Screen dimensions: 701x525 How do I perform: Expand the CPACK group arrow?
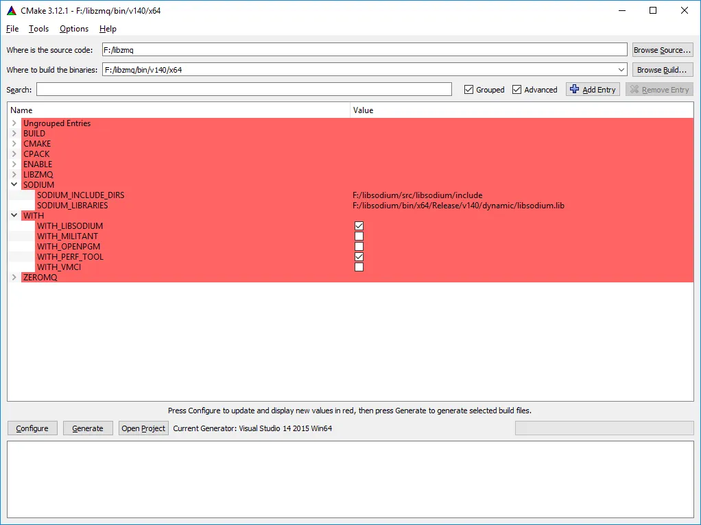[14, 154]
